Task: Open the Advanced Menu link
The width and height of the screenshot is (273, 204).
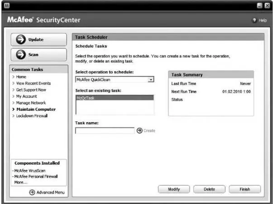Action: point(51,192)
